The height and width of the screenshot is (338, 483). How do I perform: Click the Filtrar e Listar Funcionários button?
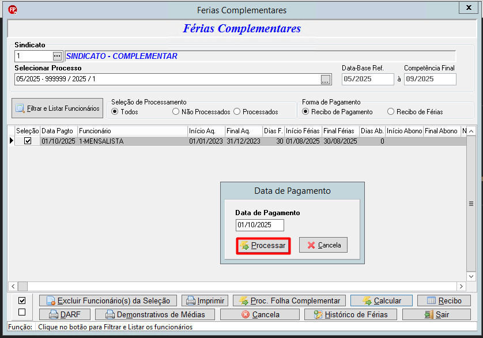[x=57, y=108]
